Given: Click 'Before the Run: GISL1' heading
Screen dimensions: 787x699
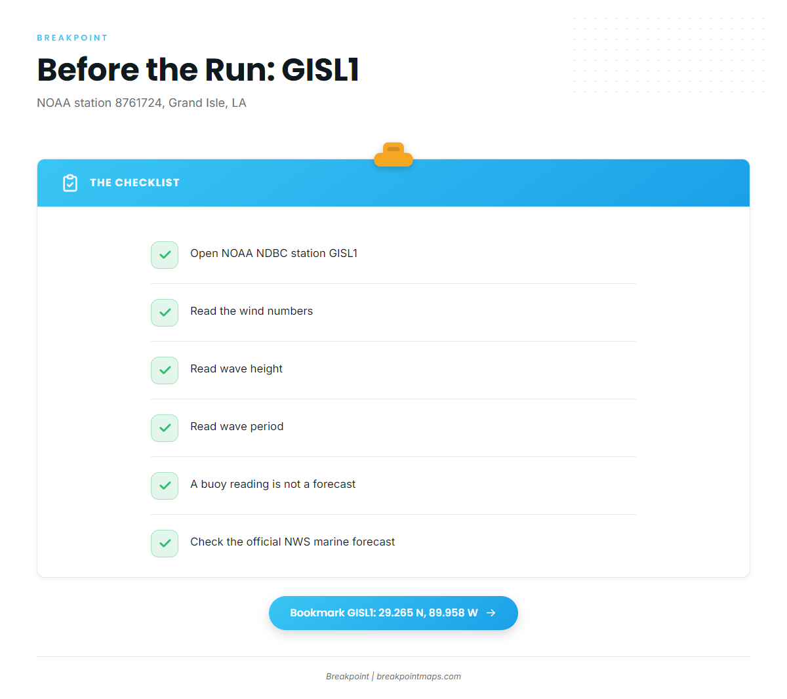Looking at the screenshot, I should click(x=198, y=70).
